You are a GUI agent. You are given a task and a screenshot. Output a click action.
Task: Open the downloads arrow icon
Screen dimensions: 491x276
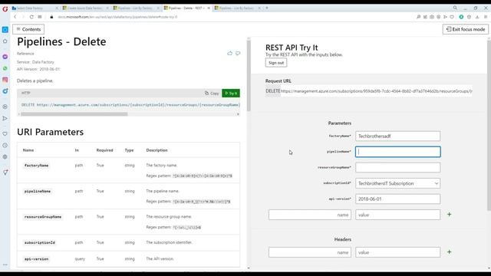477,17
